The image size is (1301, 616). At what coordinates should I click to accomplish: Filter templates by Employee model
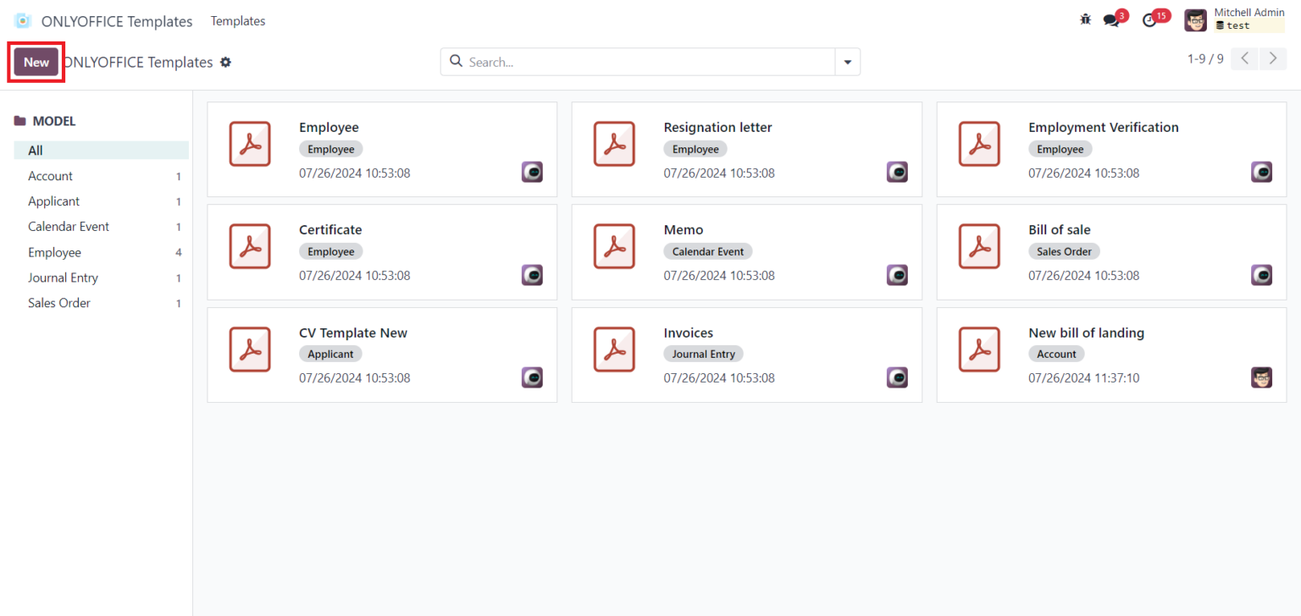(102, 252)
